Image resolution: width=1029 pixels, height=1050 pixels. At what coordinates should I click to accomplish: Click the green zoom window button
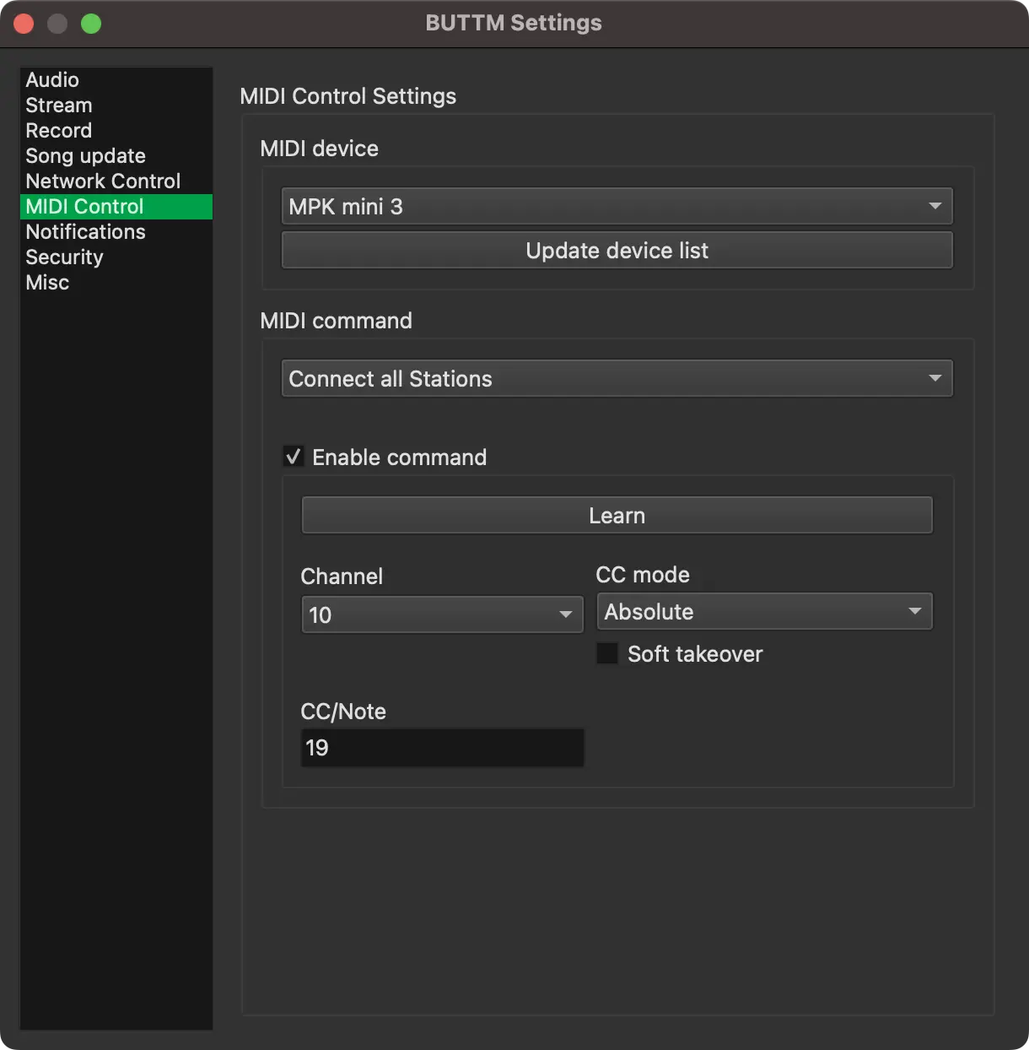[90, 23]
